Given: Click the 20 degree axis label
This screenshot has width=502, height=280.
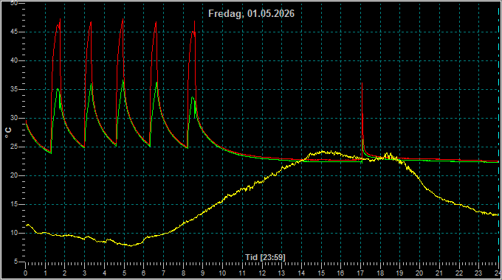Looking at the screenshot, I should tap(14, 175).
